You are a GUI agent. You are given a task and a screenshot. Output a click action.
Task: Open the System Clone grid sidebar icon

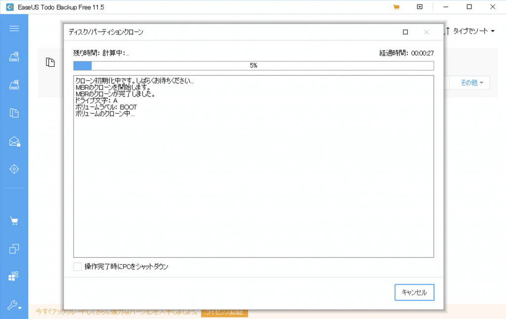tap(14, 277)
